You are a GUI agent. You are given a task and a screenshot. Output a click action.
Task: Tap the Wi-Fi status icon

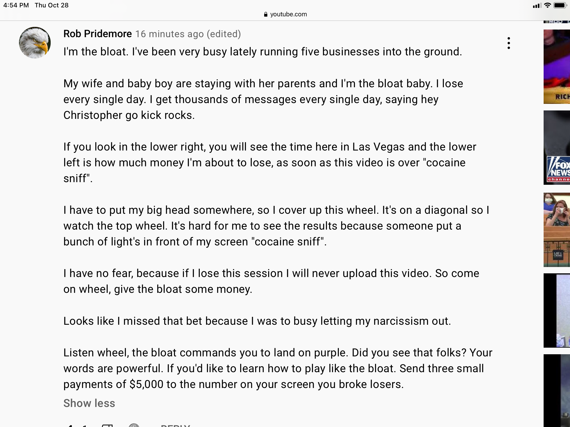[x=548, y=5]
